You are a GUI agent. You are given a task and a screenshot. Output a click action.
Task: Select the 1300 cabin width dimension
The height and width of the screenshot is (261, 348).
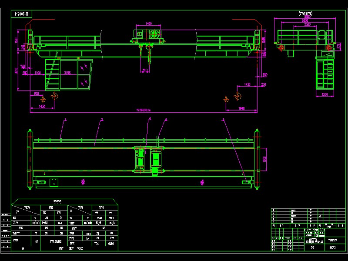click(325, 94)
